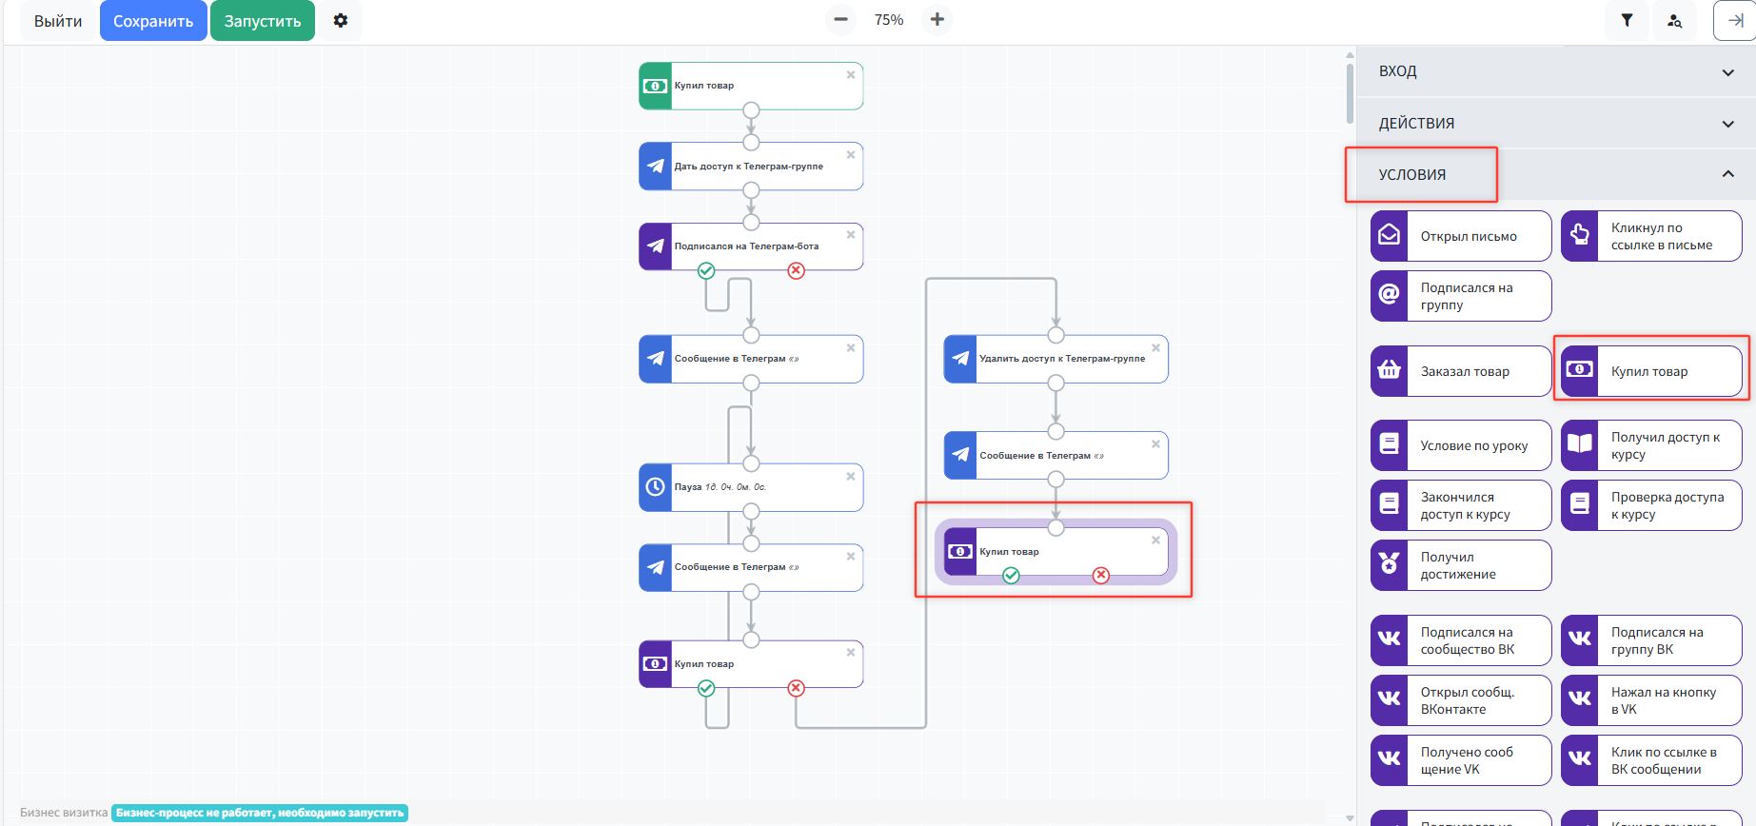Collapse the side panel with arrow icon
The image size is (1756, 826).
pos(1735,20)
